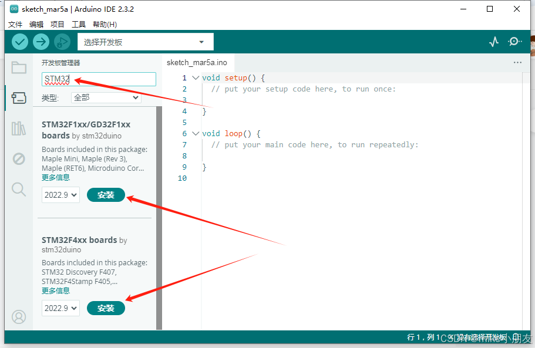Click the STM32F4xx boards package title
The width and height of the screenshot is (535, 348).
[79, 240]
